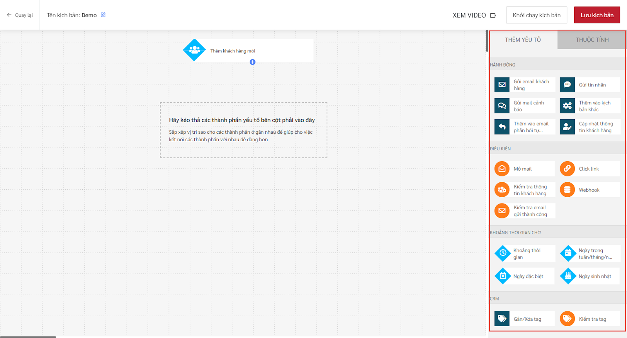Click the Khởi chạy kịch bản button
Viewport: 627px width, 338px height.
coord(536,15)
